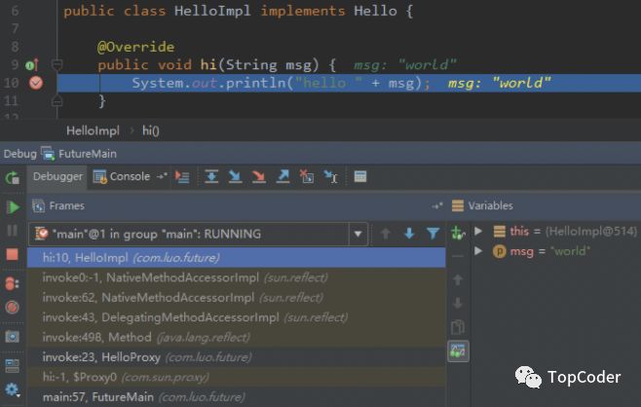This screenshot has width=641, height=407.
Task: Click the Run to Cursor icon
Action: (330, 176)
